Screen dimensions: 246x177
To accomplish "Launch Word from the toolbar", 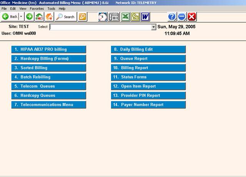I will (145, 17).
